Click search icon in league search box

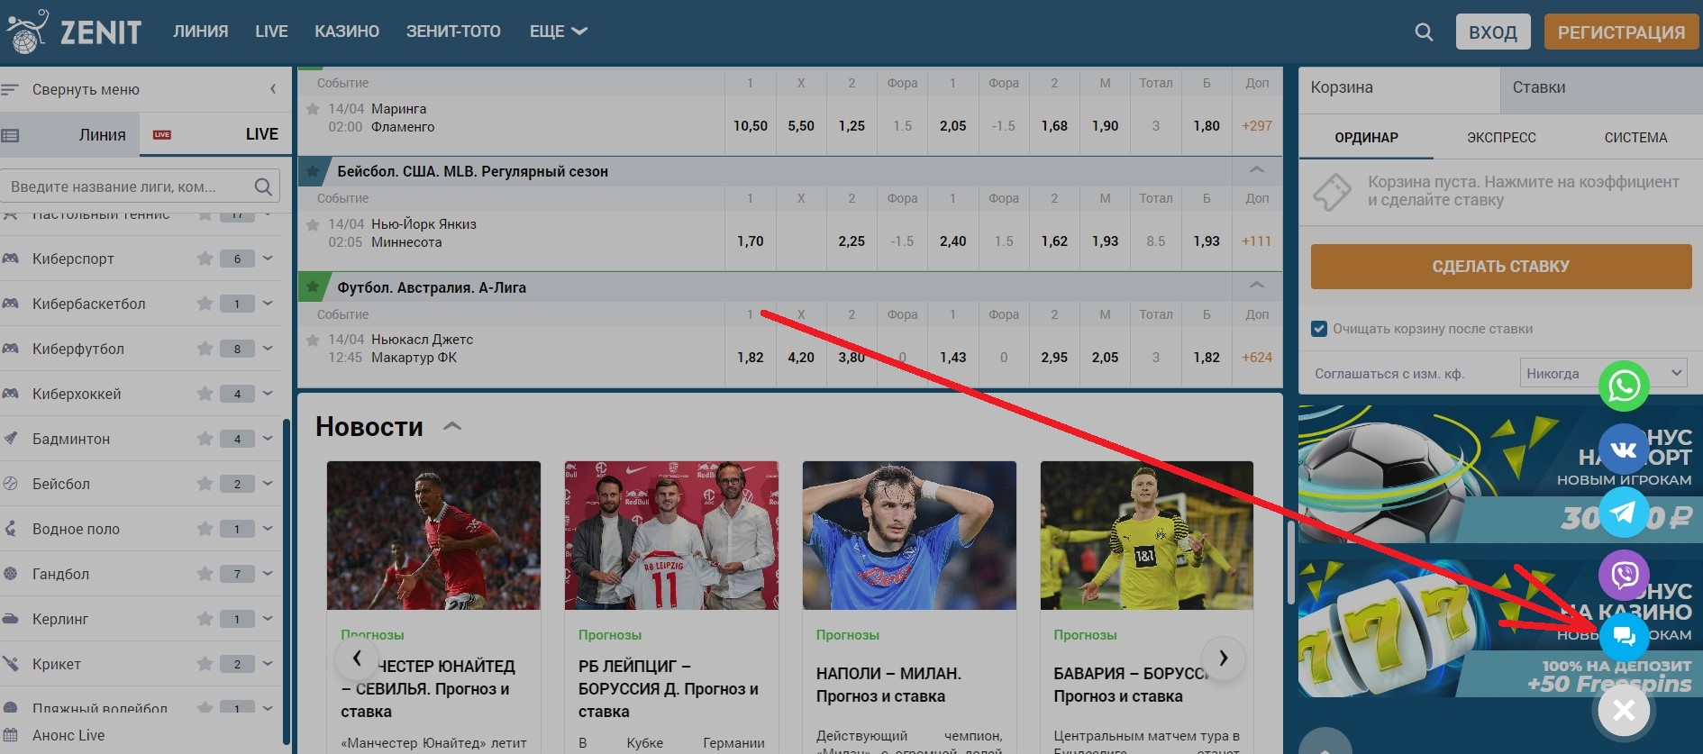coord(263,186)
